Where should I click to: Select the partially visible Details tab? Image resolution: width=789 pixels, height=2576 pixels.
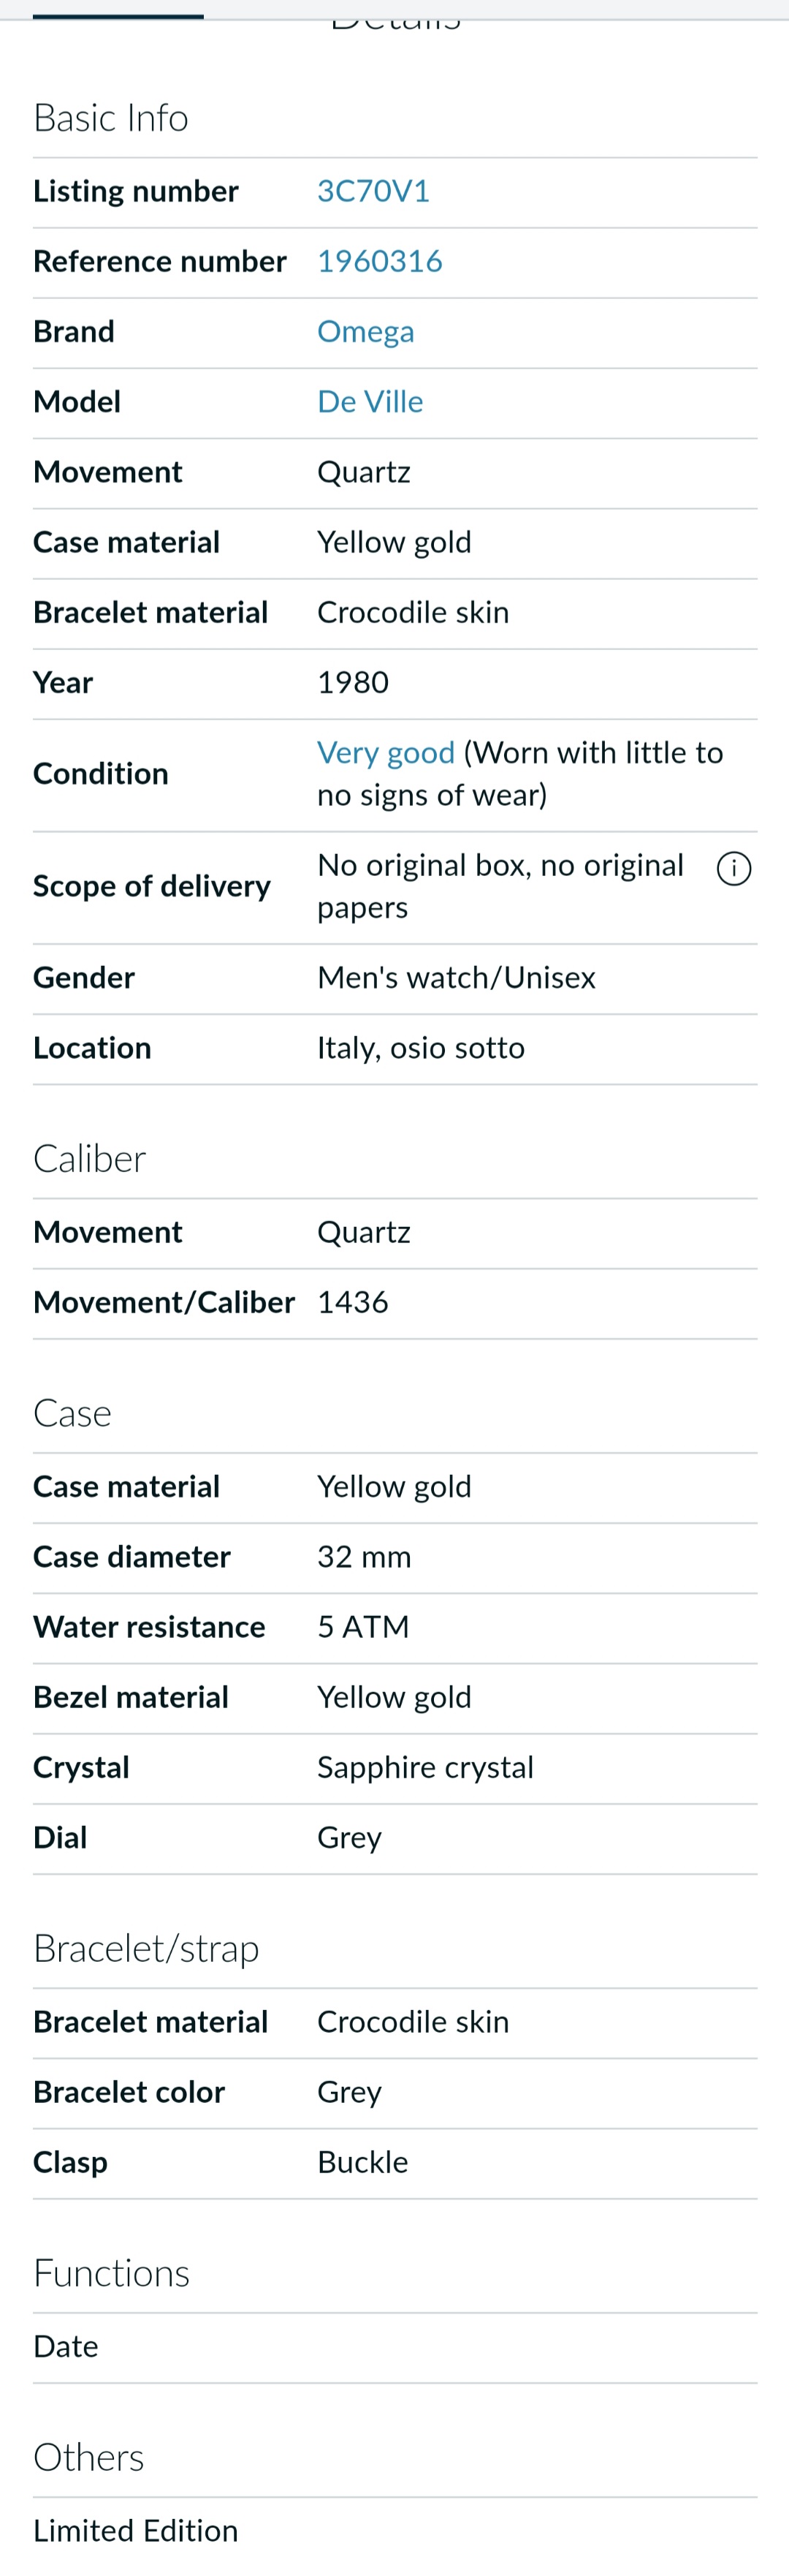(395, 20)
